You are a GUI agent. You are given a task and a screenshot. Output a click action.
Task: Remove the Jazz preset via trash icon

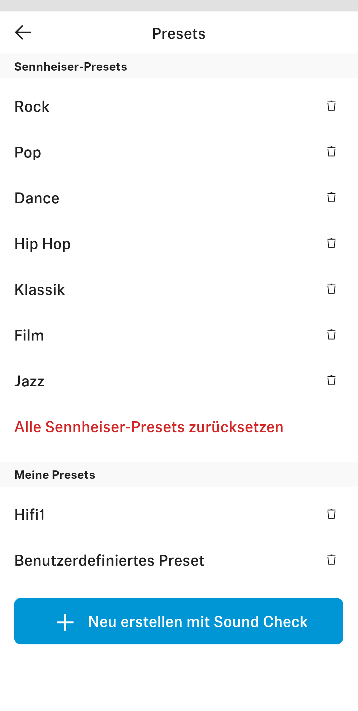click(331, 380)
